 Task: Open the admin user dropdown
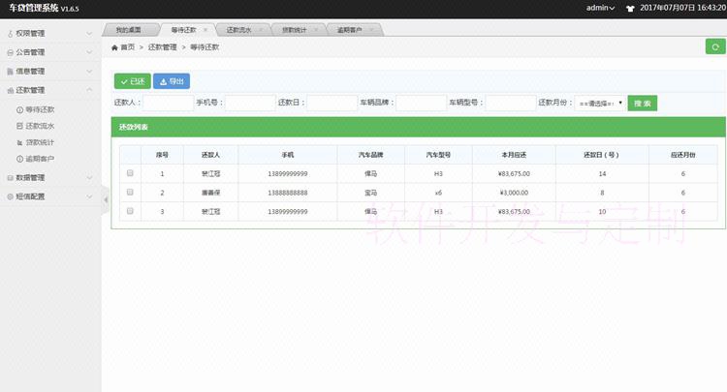(600, 8)
